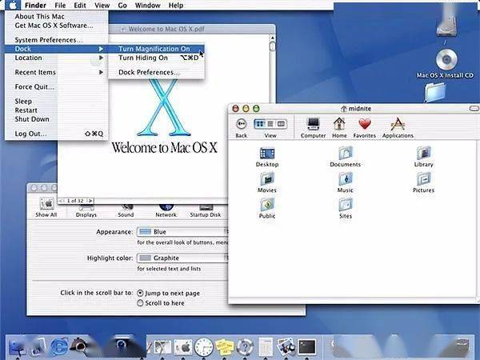
Task: Open Help Viewer lifesaver icon in Dock
Action: [x=245, y=347]
